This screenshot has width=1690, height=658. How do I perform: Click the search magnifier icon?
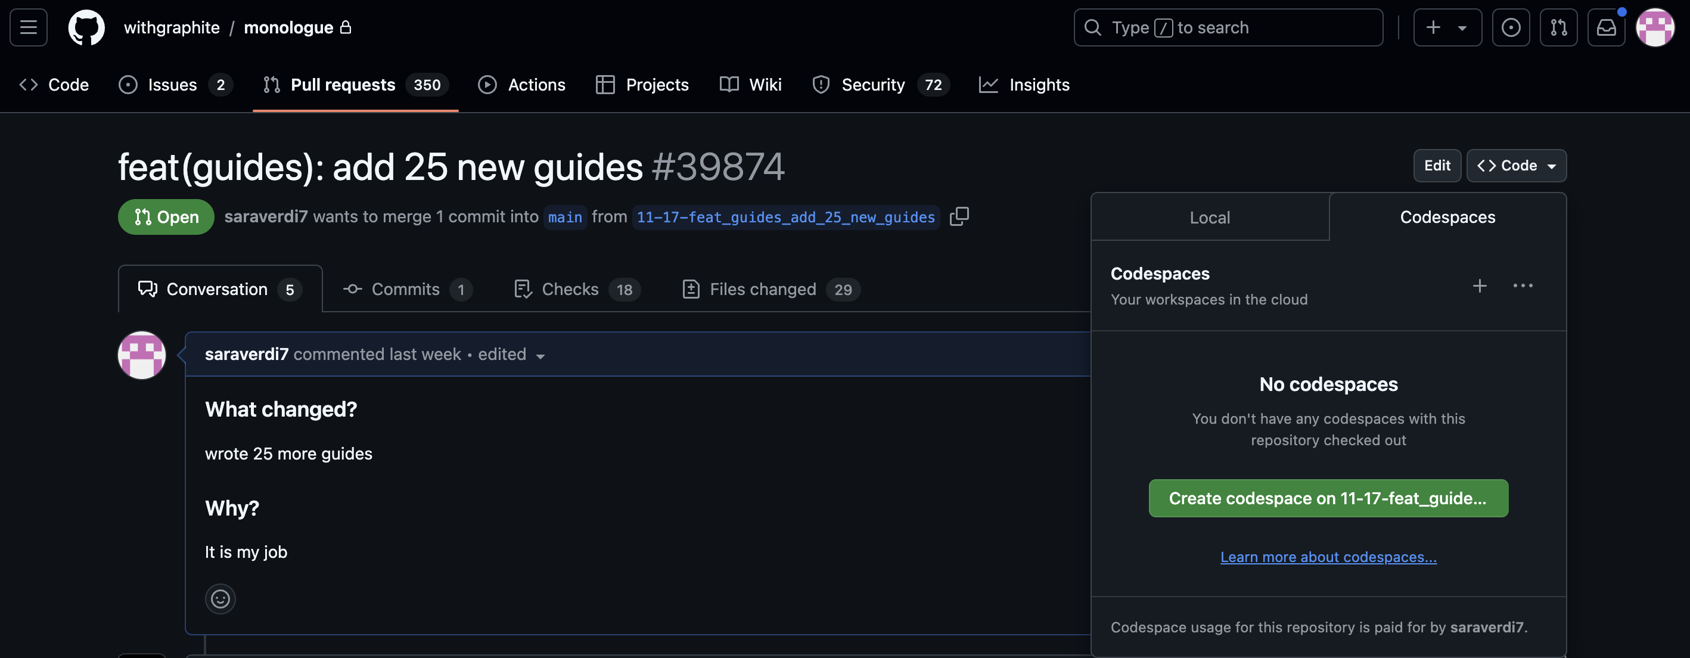pos(1092,27)
